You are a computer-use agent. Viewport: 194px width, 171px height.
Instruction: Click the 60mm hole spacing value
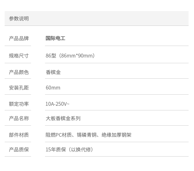point(53,88)
